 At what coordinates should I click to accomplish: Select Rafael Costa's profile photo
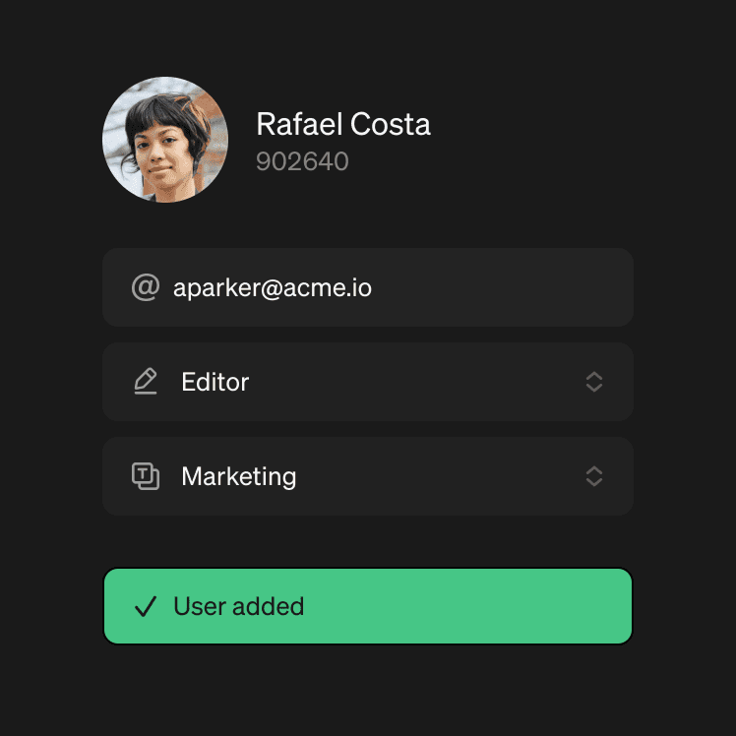[165, 140]
